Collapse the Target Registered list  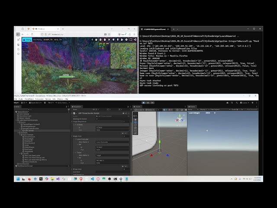coord(72,122)
